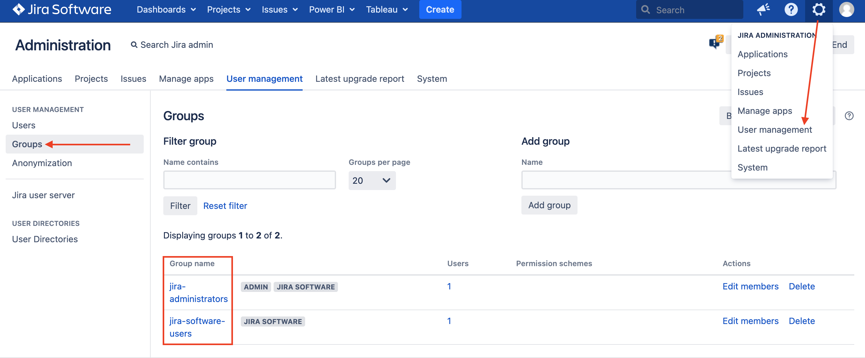Click the Groups page help icon
This screenshot has width=865, height=358.
point(849,116)
